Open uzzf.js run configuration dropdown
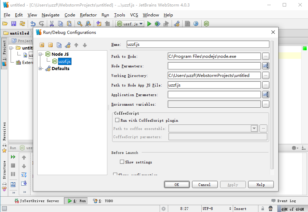Image resolution: width=308 pixels, height=212 pixels. pos(130,24)
